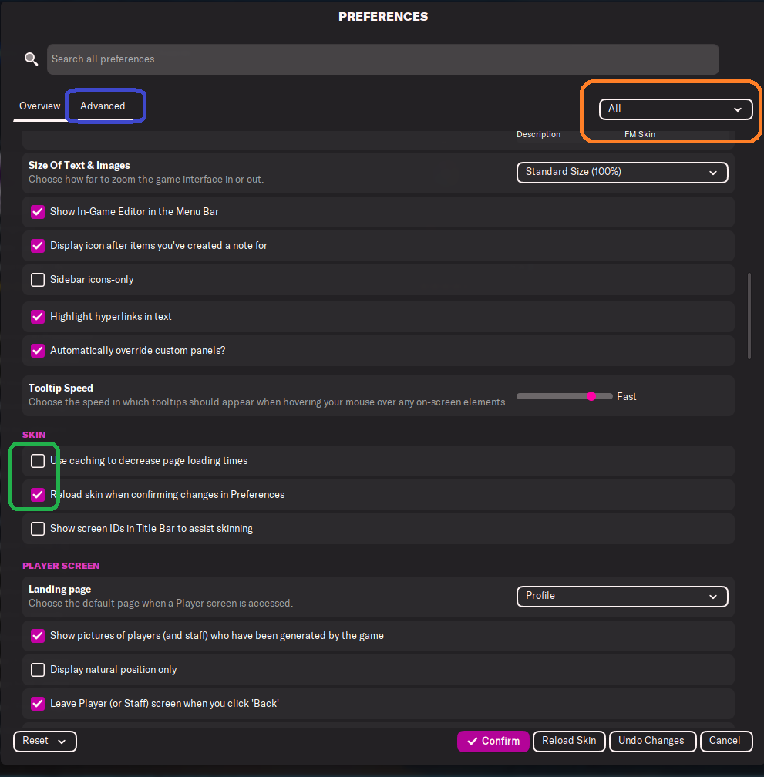Click the 'Search all preferences' input field

click(382, 59)
